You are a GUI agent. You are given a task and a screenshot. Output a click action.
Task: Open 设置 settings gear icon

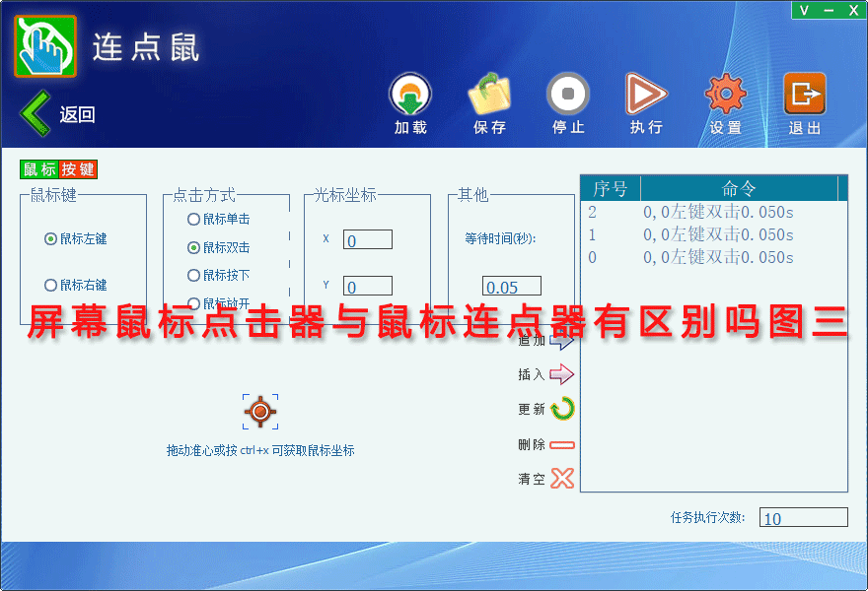tap(726, 94)
